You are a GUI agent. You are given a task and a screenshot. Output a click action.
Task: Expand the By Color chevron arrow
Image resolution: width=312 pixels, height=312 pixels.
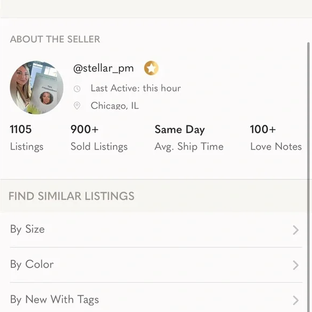point(296,265)
